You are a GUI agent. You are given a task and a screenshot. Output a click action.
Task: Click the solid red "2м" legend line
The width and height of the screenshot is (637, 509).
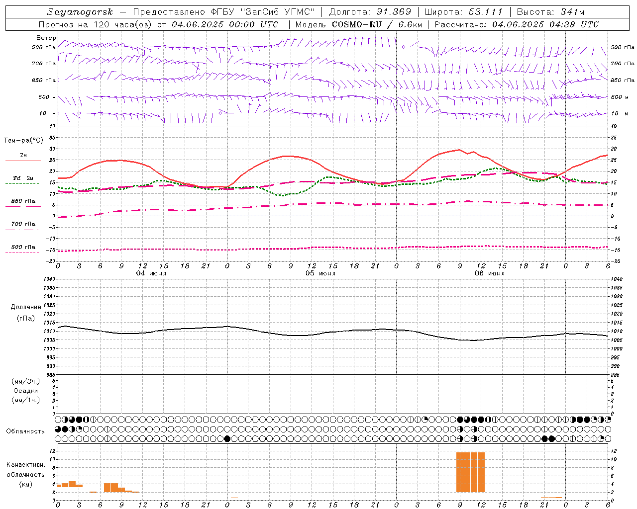point(23,161)
